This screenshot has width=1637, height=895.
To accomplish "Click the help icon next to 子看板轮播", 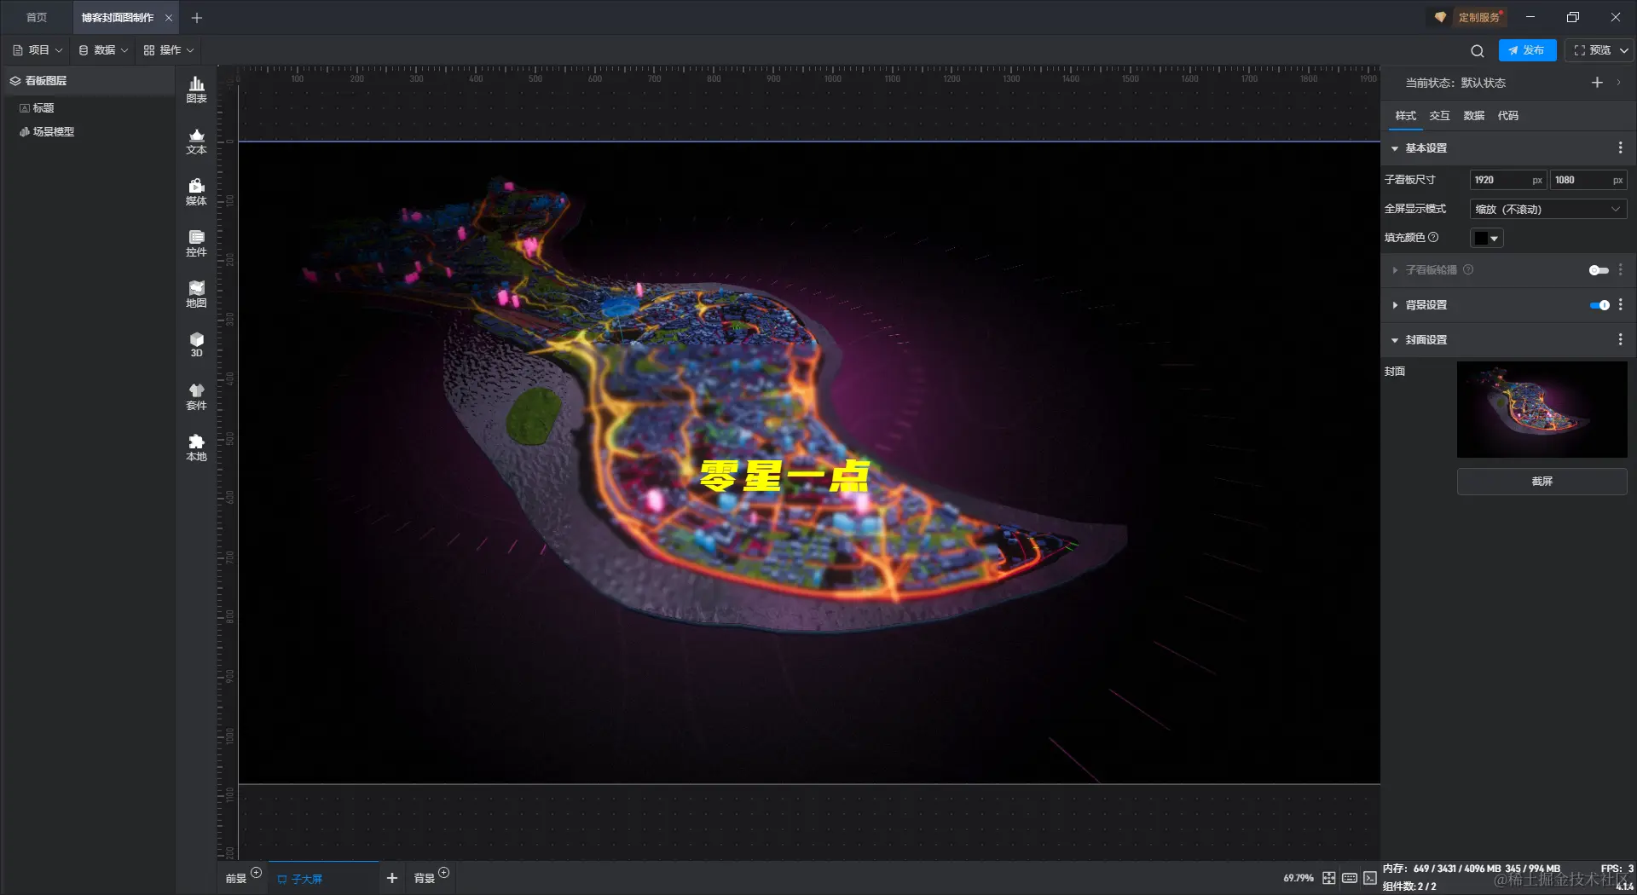I will click(x=1468, y=270).
